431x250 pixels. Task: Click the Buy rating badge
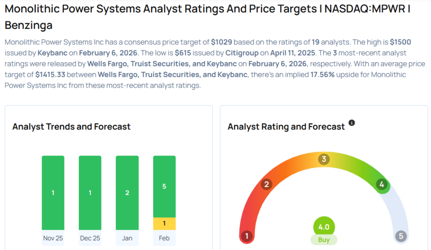point(324,240)
